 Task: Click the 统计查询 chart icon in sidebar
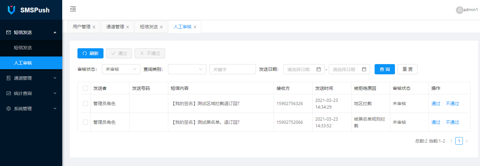(9, 93)
